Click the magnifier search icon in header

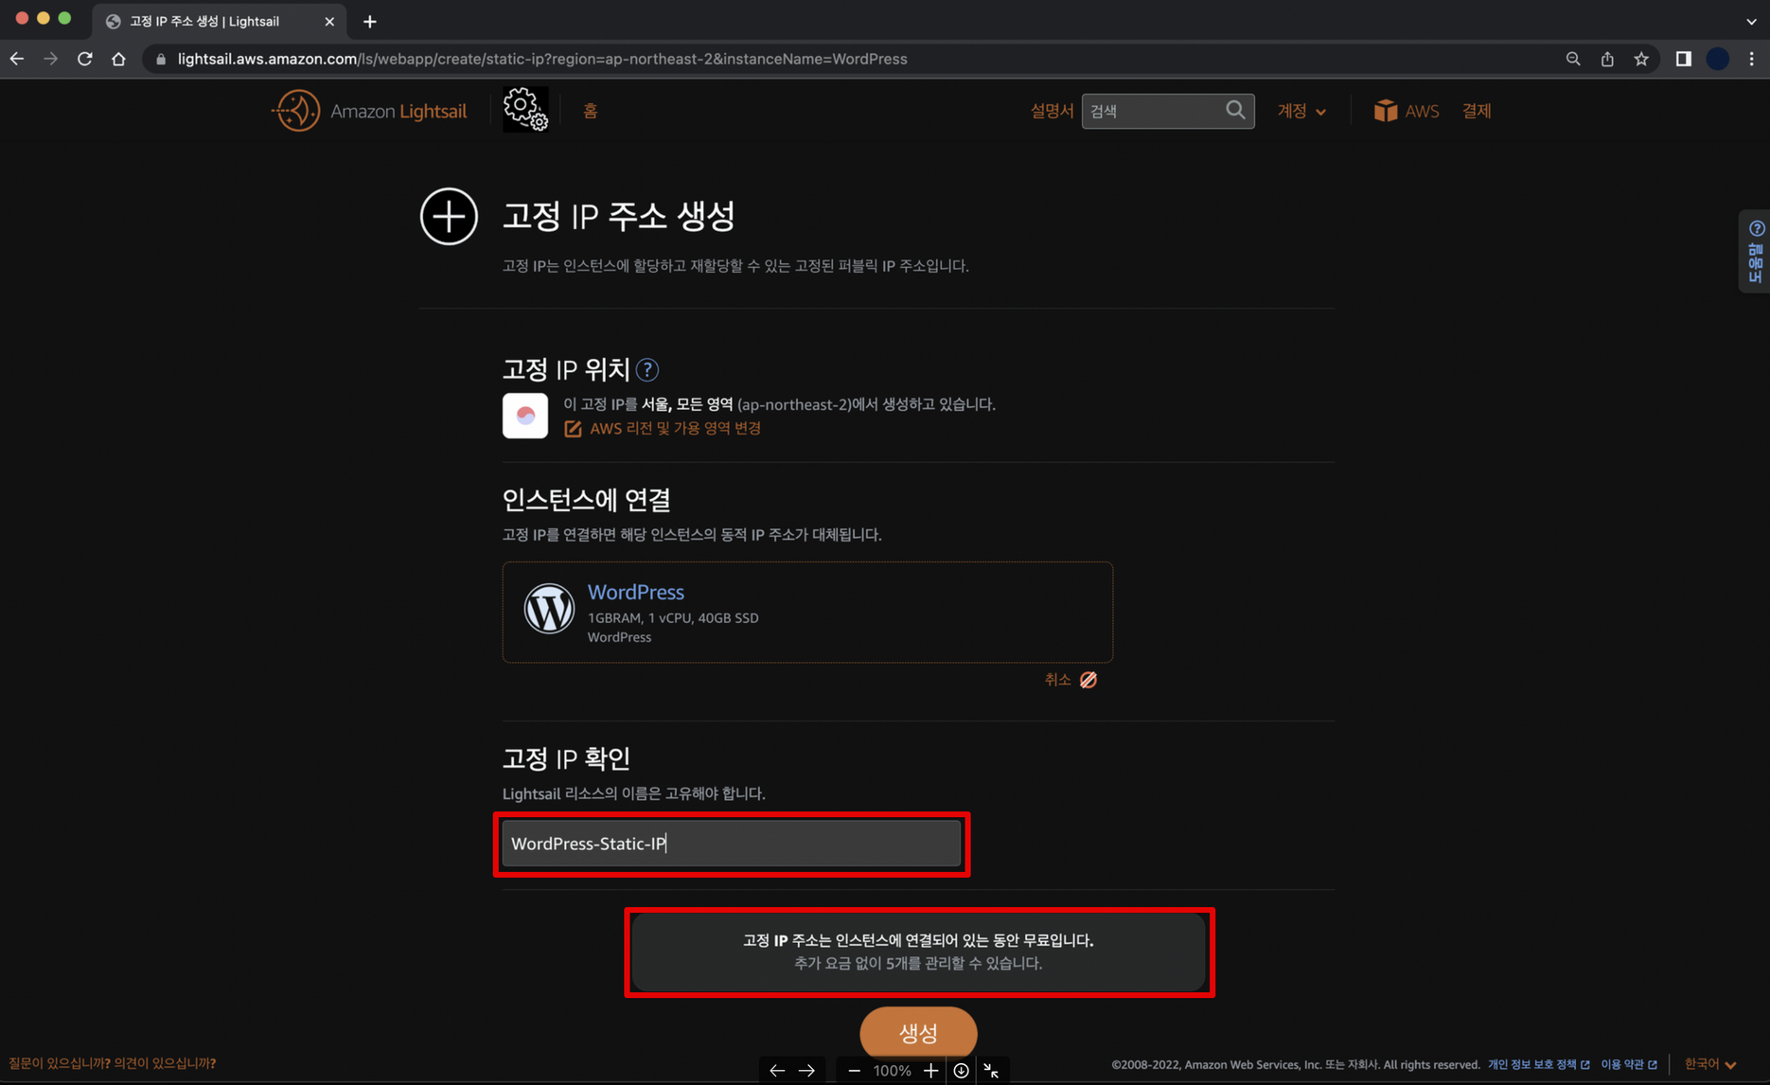pos(1235,110)
